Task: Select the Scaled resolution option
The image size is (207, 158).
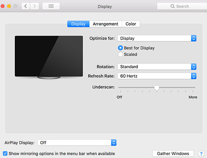Action: (120, 54)
